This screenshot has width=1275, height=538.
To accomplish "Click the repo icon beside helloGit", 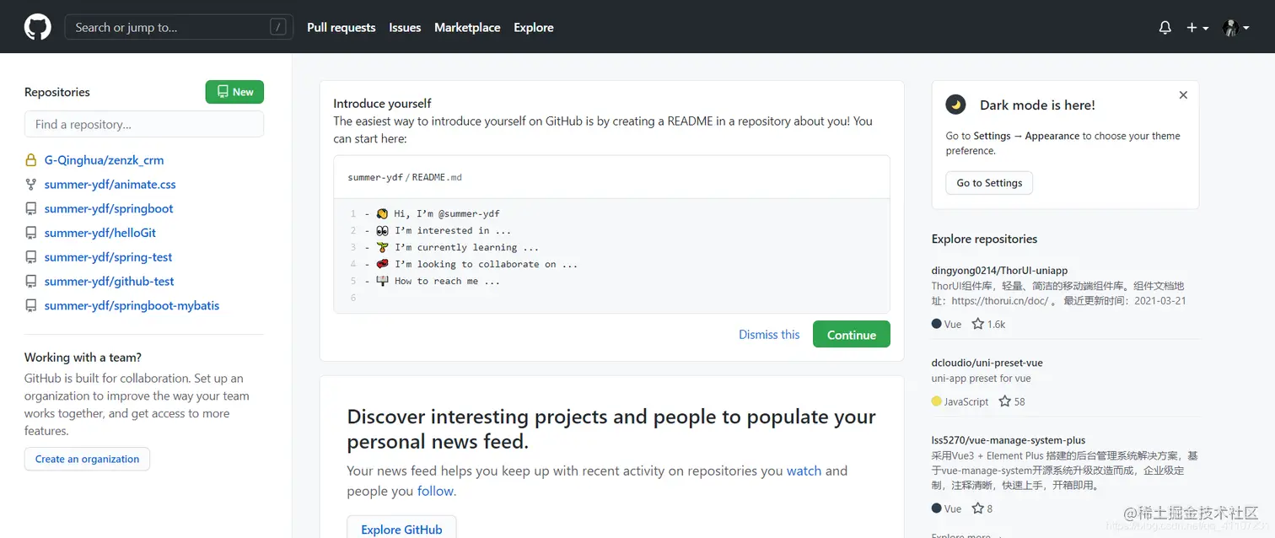I will (x=30, y=233).
